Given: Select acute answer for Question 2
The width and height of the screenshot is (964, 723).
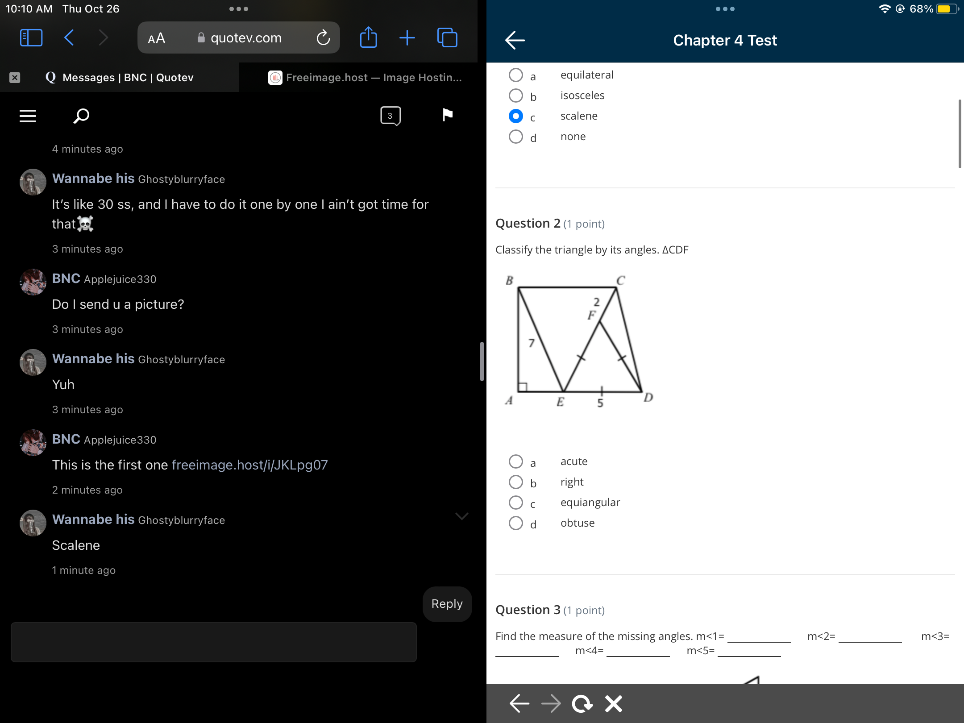Looking at the screenshot, I should click(x=516, y=461).
